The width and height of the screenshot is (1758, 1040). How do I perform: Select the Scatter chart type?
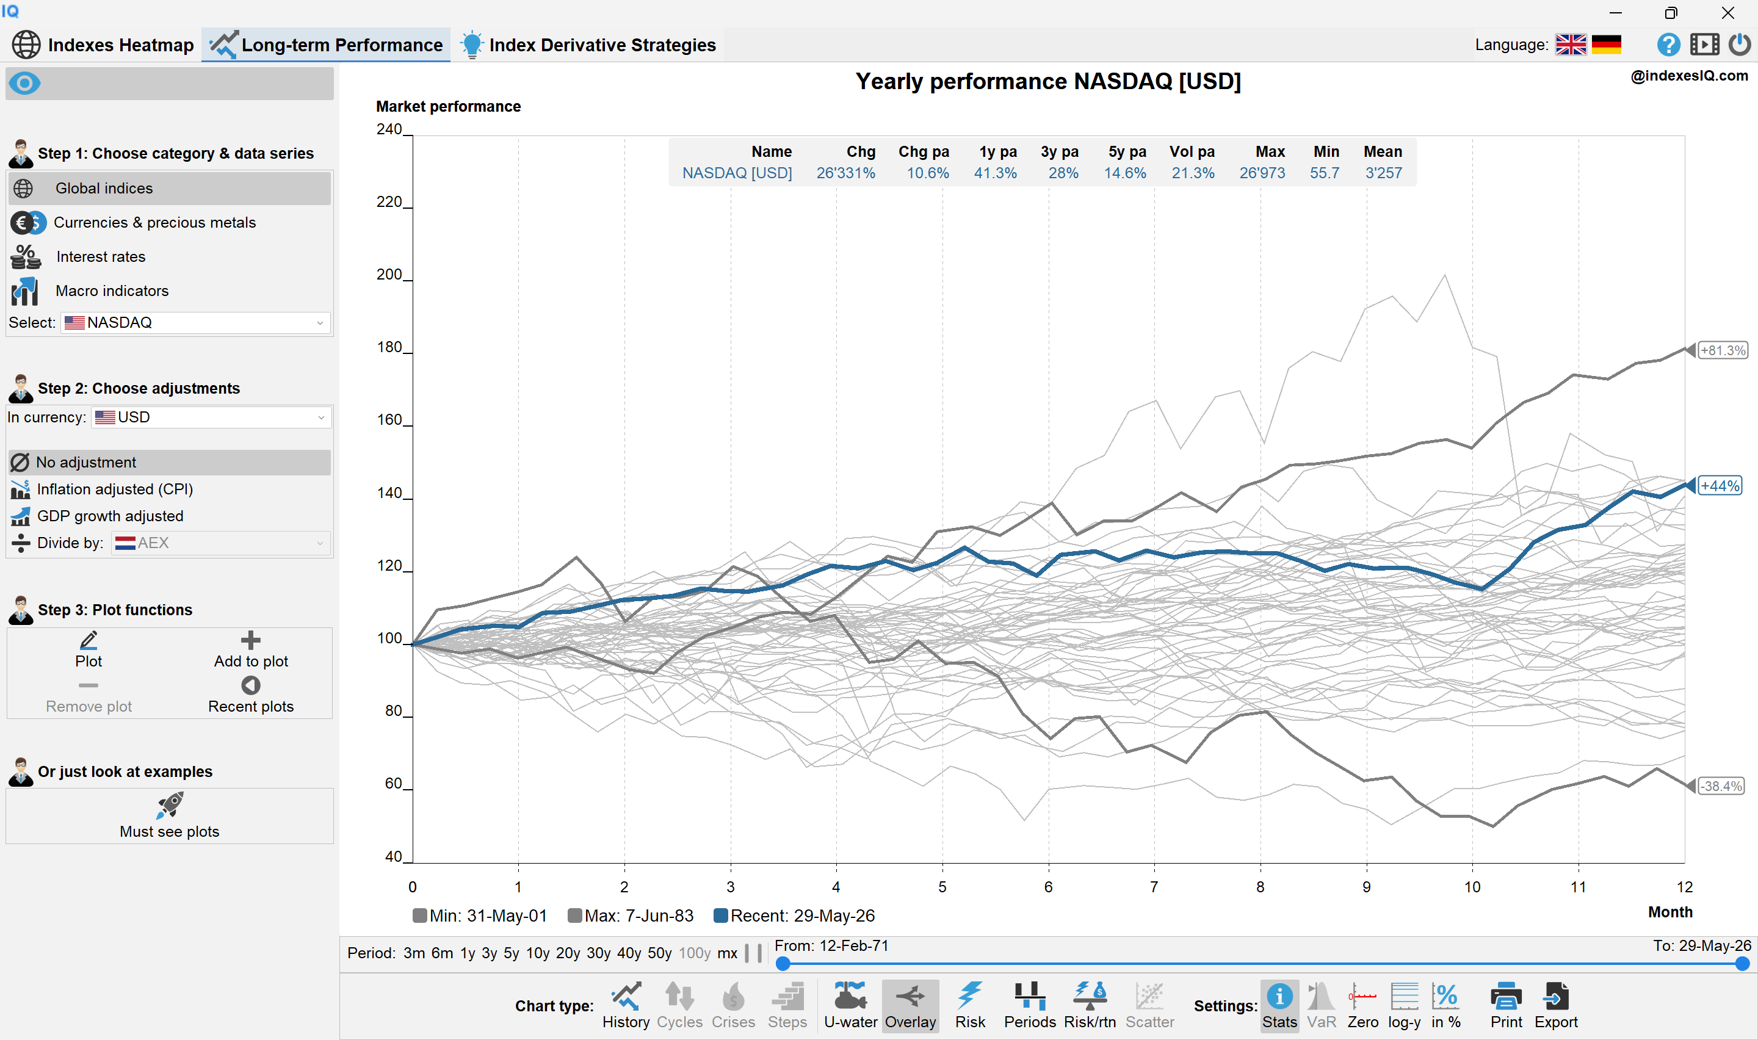(x=1149, y=1005)
